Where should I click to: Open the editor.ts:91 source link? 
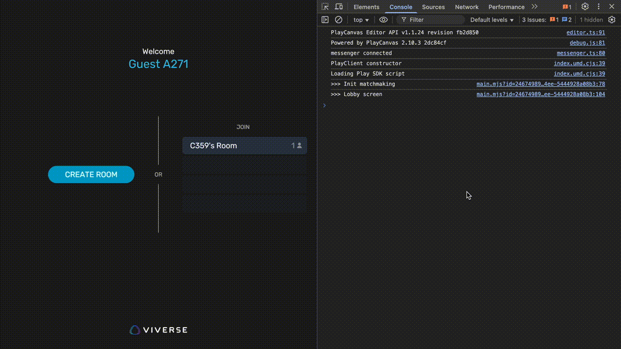[x=586, y=32]
